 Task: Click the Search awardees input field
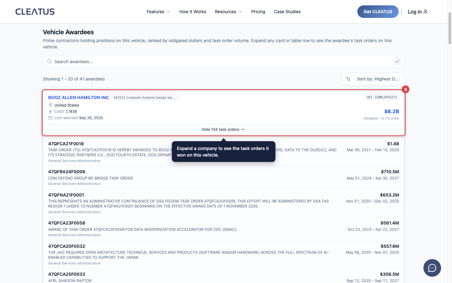coord(223,61)
